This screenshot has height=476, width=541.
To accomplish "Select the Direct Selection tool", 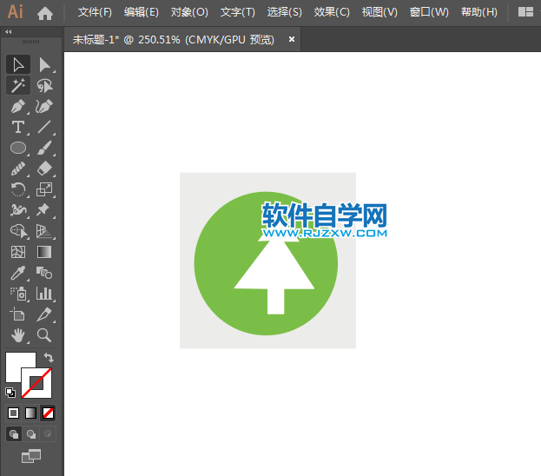I will [44, 65].
